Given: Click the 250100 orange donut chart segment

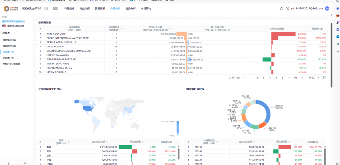Looking at the screenshot, I should coord(262,125).
